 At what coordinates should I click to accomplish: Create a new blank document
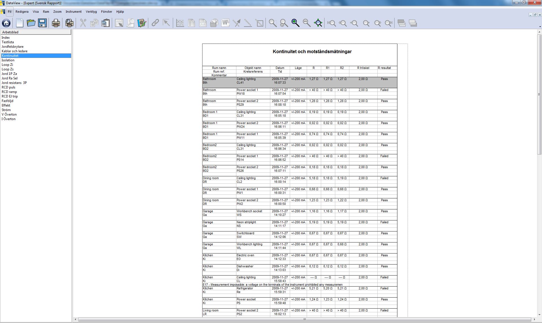19,23
